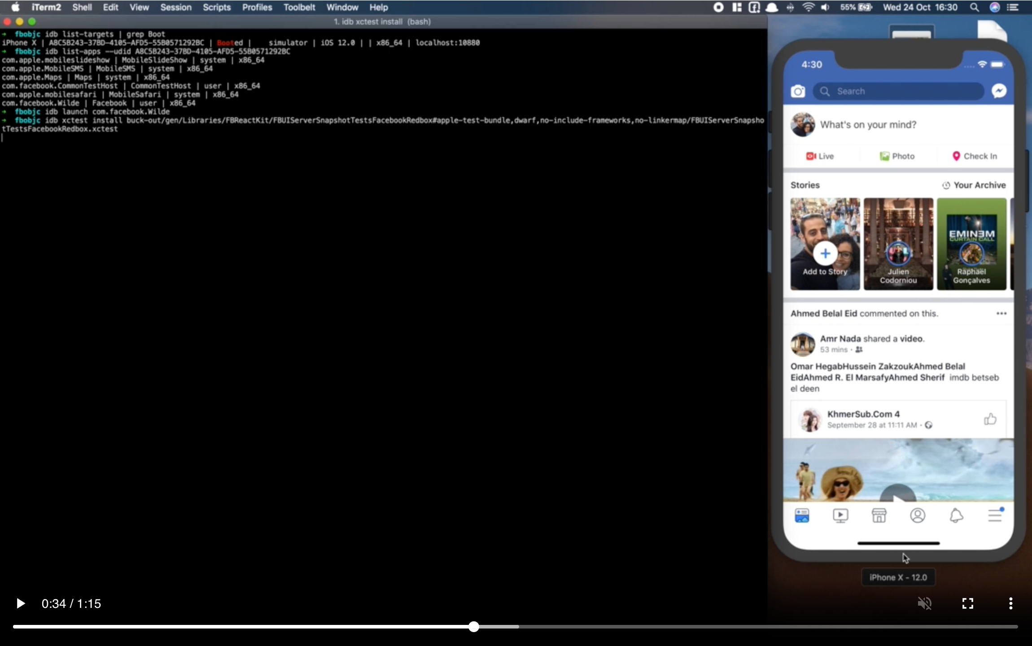Unmute the video using the speaker icon

coord(924,603)
